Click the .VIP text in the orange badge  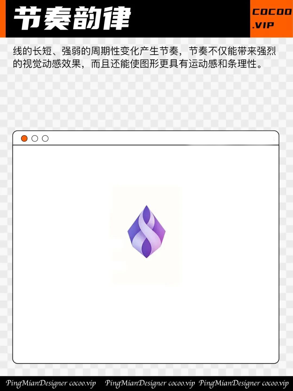tap(263, 25)
